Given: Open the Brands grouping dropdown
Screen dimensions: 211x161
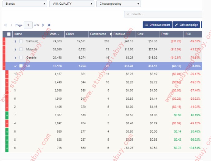Looking at the screenshot, I should [x=25, y=4].
